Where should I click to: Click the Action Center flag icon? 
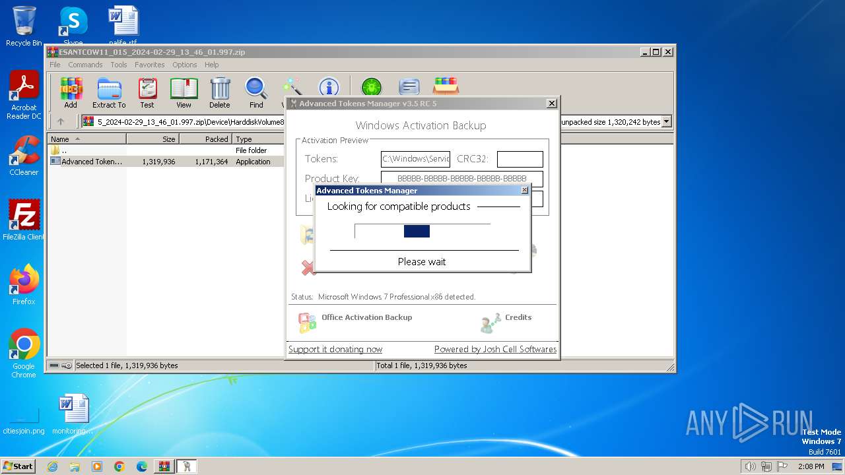click(782, 466)
